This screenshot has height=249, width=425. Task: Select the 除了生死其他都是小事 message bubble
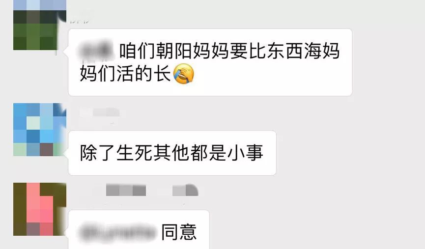172,153
